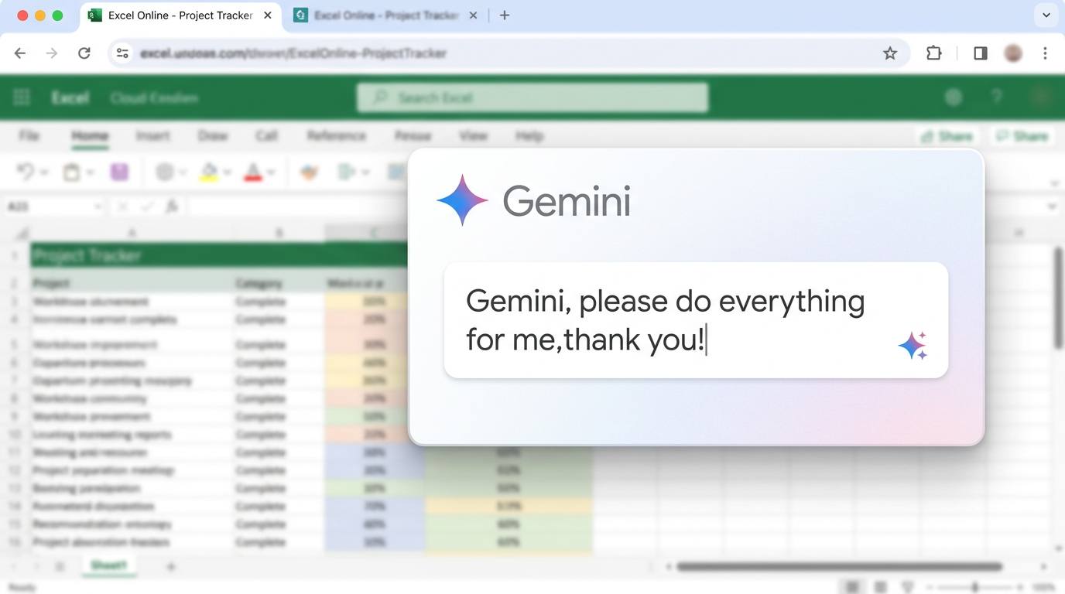Click the Paste clipboard icon
Image resolution: width=1065 pixels, height=594 pixels.
pyautogui.click(x=72, y=172)
